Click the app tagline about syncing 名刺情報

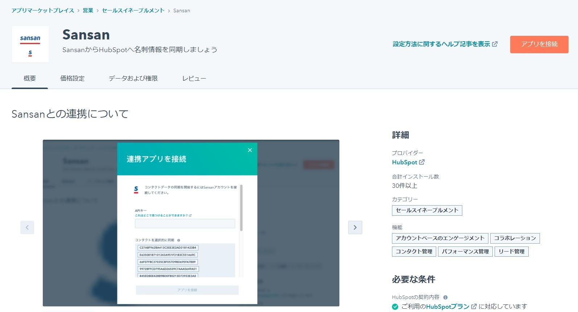point(140,50)
